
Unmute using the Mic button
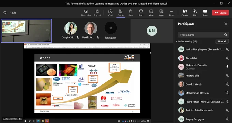click(195, 13)
